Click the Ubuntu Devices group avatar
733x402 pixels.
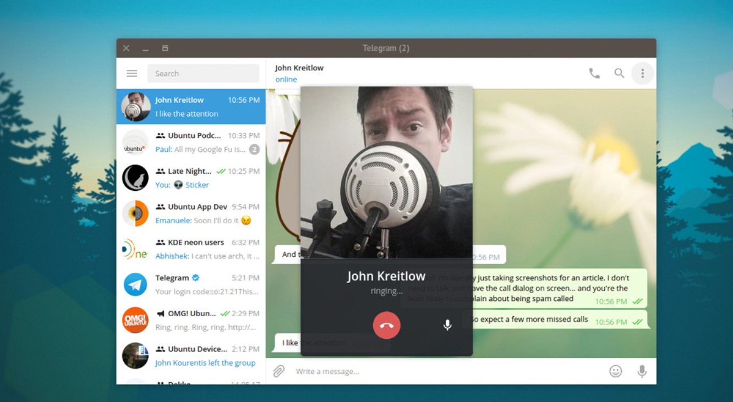click(x=135, y=356)
